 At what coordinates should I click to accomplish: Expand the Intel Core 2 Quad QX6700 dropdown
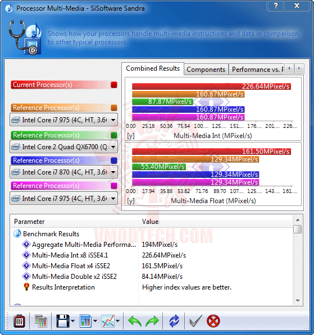coord(113,147)
